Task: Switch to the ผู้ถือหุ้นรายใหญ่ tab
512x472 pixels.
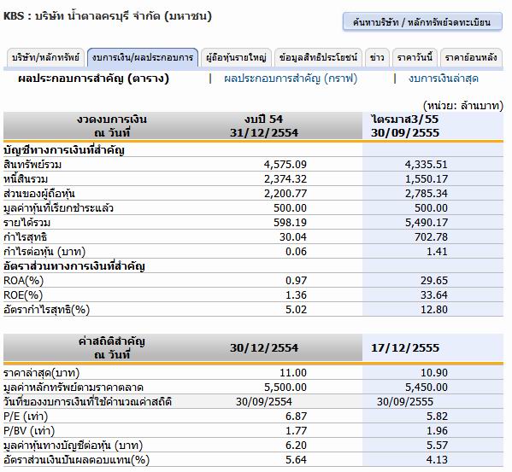Action: pos(236,58)
